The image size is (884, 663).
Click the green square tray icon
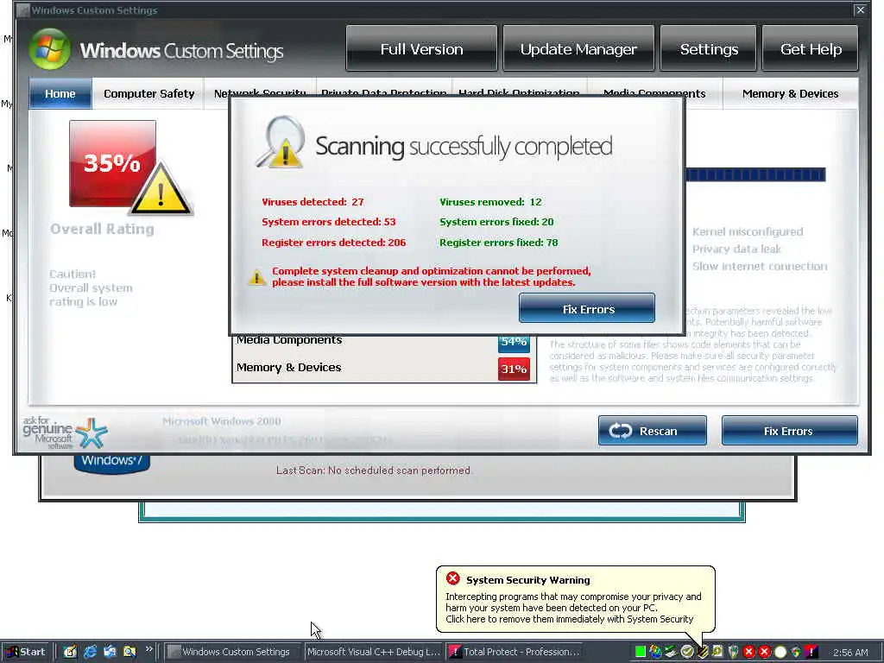[640, 652]
